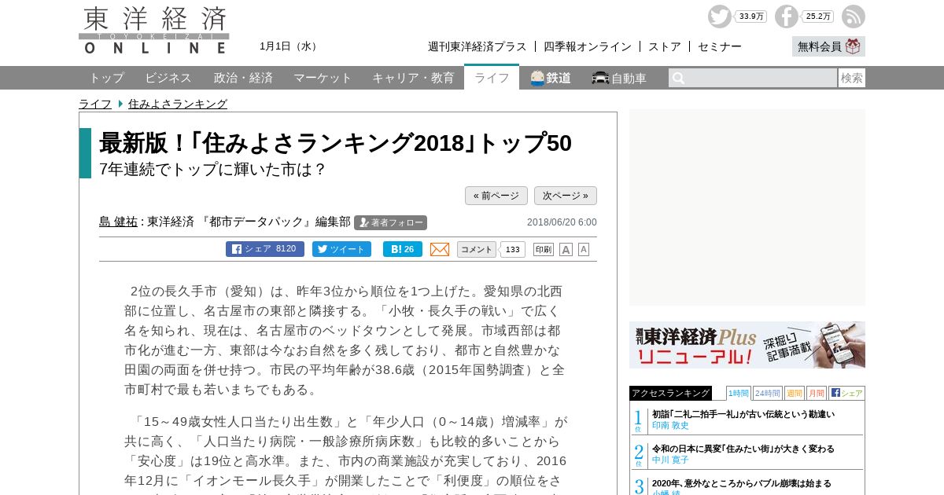Go to next page 次ページ »
Screen dimensions: 944x495
point(566,196)
